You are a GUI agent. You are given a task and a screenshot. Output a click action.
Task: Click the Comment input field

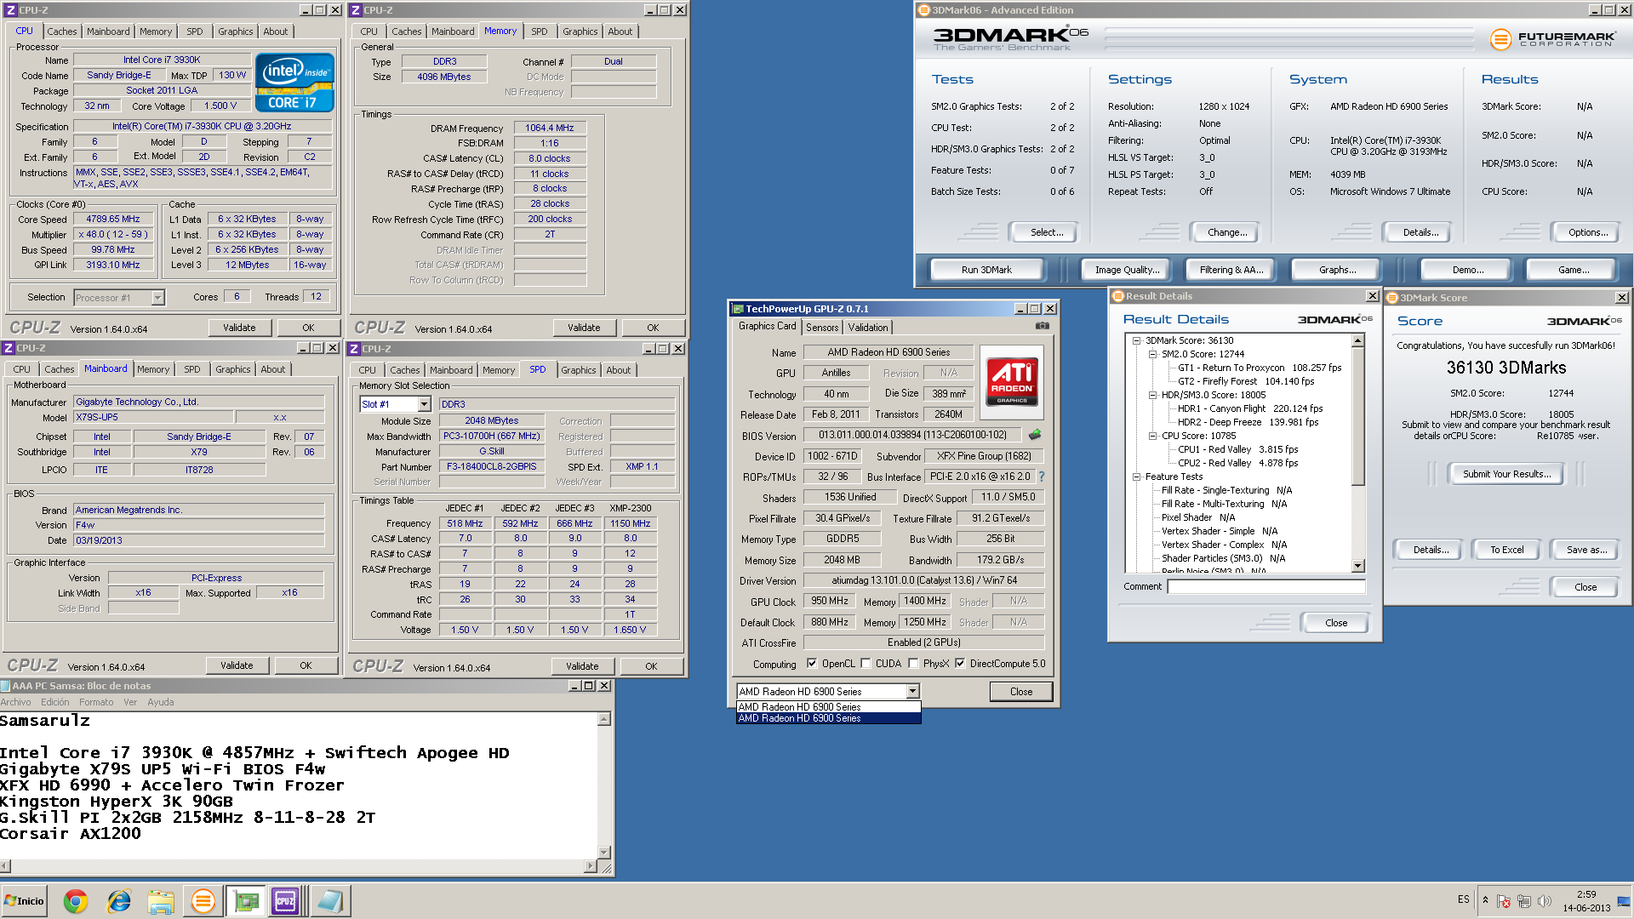click(1266, 586)
